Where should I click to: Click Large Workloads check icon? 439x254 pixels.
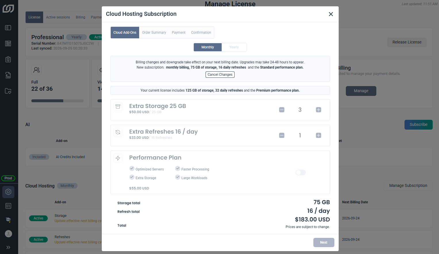178,177
